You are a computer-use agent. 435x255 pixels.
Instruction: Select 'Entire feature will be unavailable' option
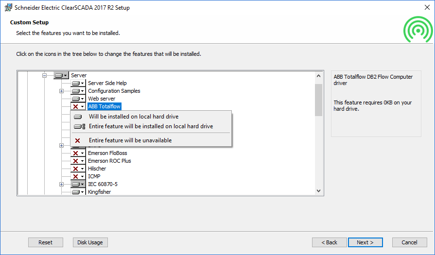coord(130,140)
